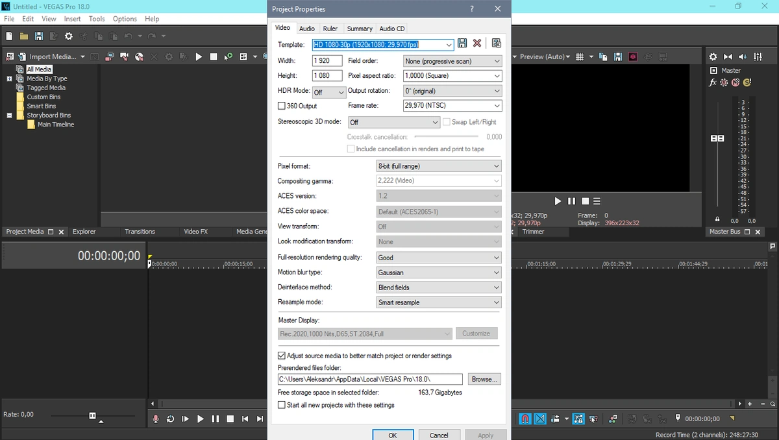Image resolution: width=779 pixels, height=440 pixels.
Task: Save snapshot to file icon in preview
Action: tap(618, 56)
